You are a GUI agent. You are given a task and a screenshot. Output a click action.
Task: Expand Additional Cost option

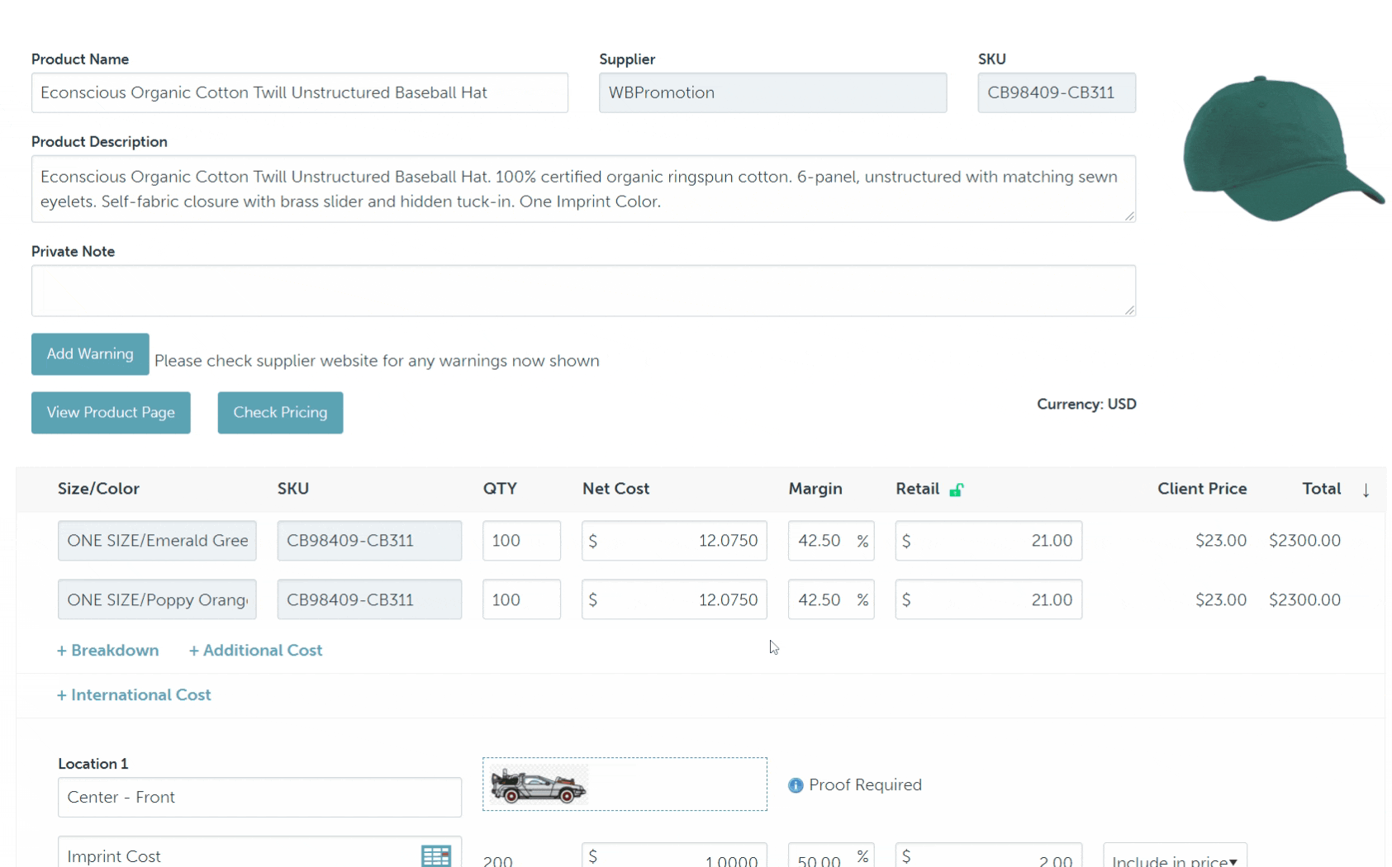[255, 651]
